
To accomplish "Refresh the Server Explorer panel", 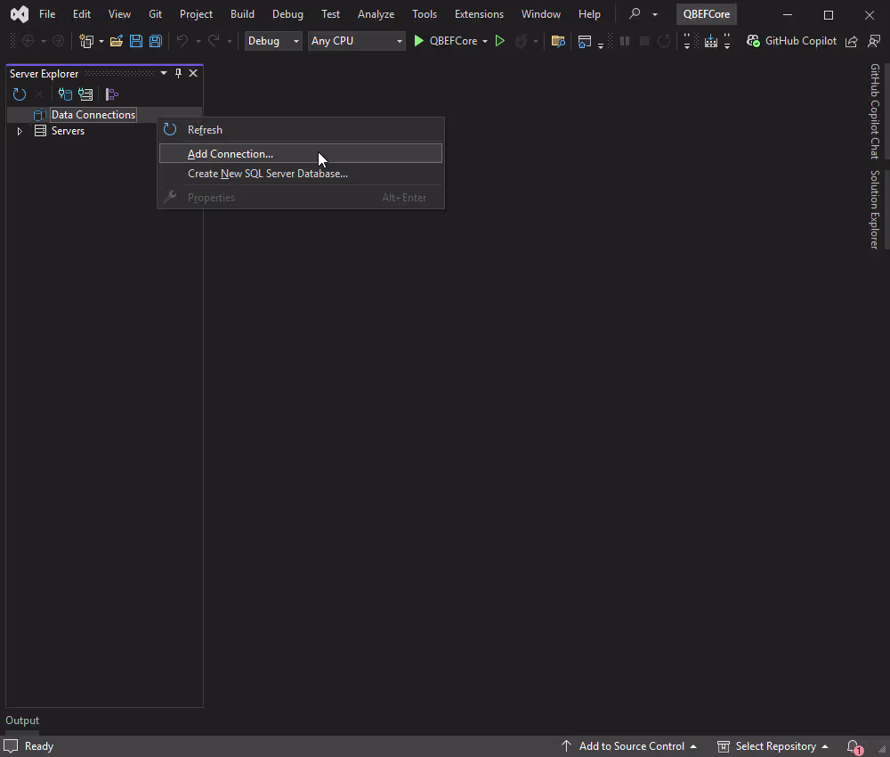I will tap(20, 94).
